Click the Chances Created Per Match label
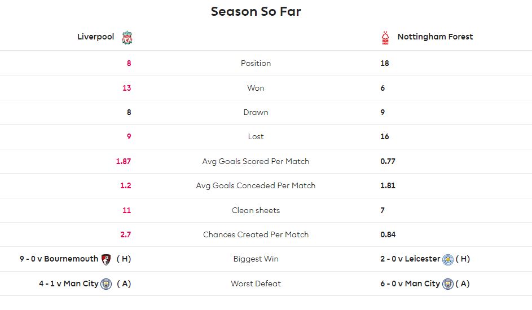The width and height of the screenshot is (532, 310). click(256, 235)
